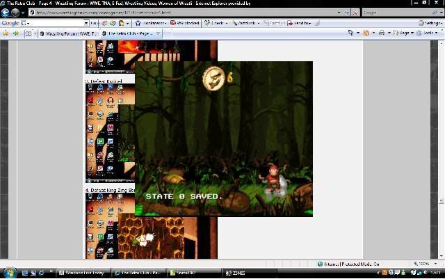Click the browser Forward arrow button
This screenshot has width=445, height=279.
click(x=15, y=13)
